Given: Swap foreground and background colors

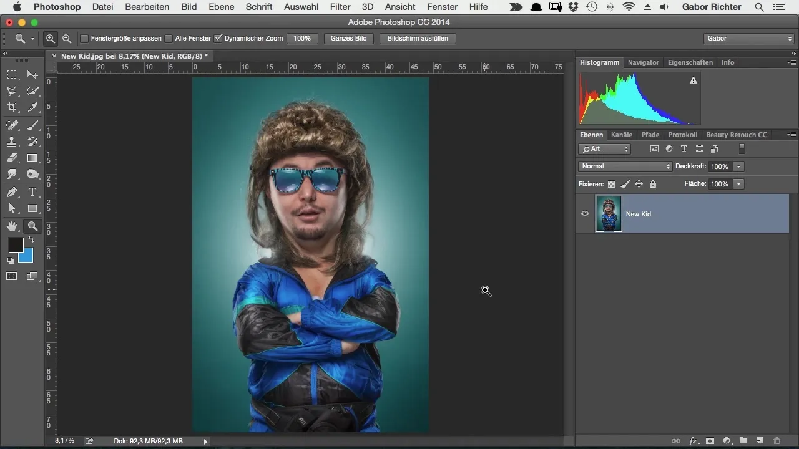Looking at the screenshot, I should 31,240.
